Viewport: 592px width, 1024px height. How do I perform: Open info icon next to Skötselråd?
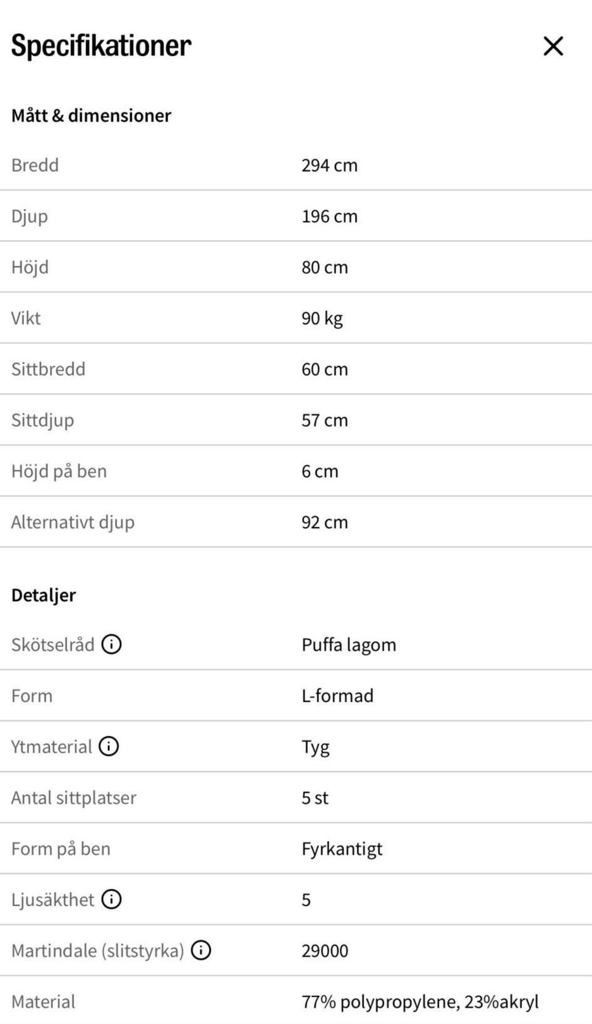pyautogui.click(x=112, y=644)
